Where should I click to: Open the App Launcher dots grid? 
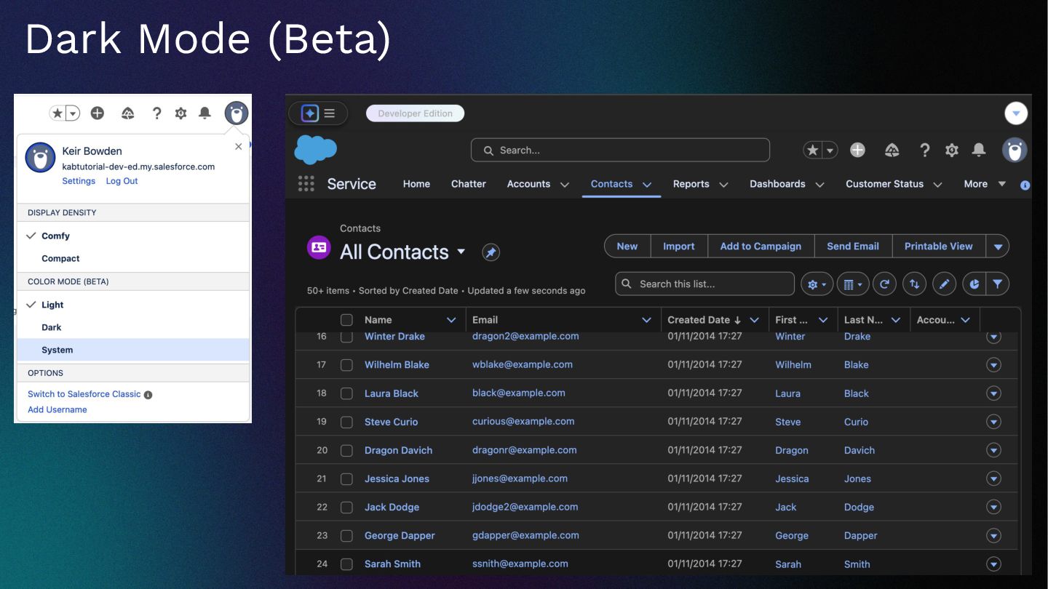point(306,184)
